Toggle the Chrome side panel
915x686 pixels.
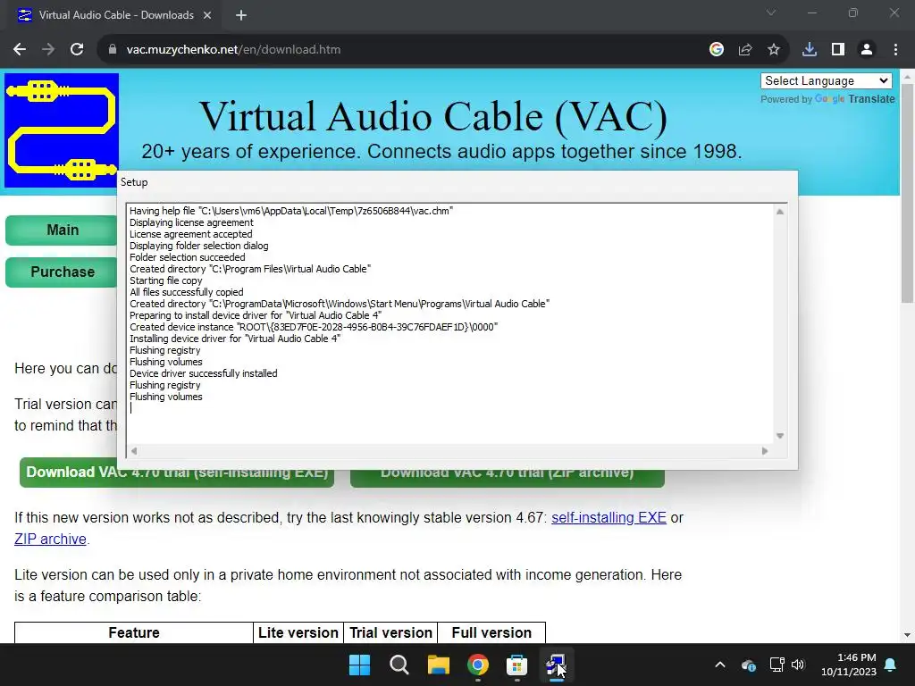[x=838, y=50]
